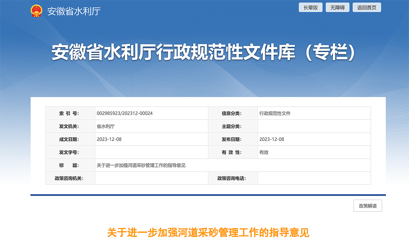This screenshot has width=409, height=241.
Task: Click the 发文字号 label
Action: coord(69,152)
